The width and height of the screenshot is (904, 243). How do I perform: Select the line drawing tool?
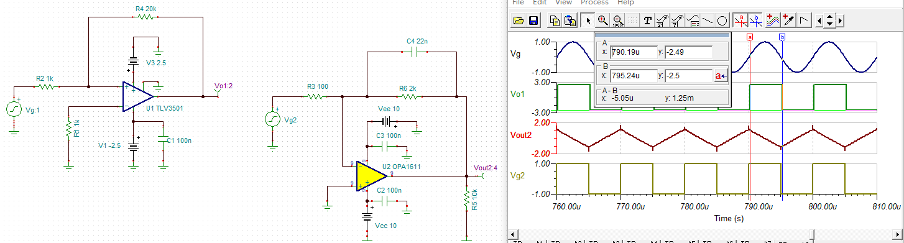pos(708,21)
